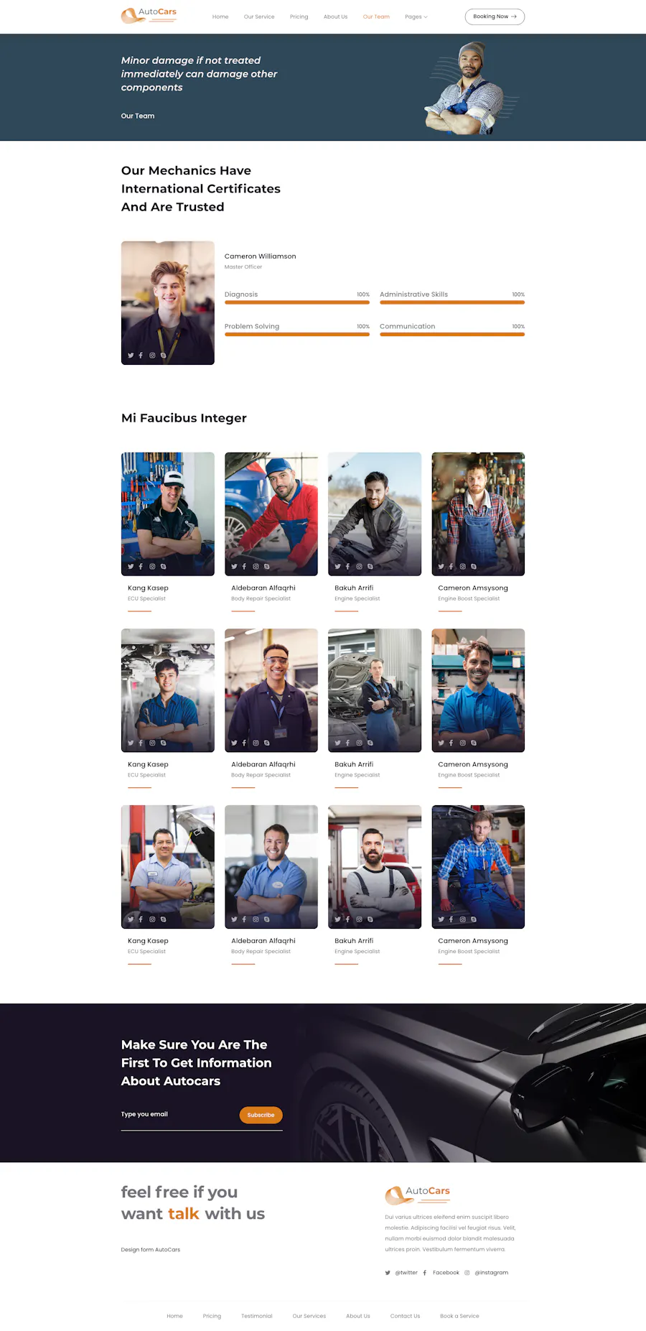646x1331 pixels.
Task: Open the Our Service nav item
Action: click(259, 17)
